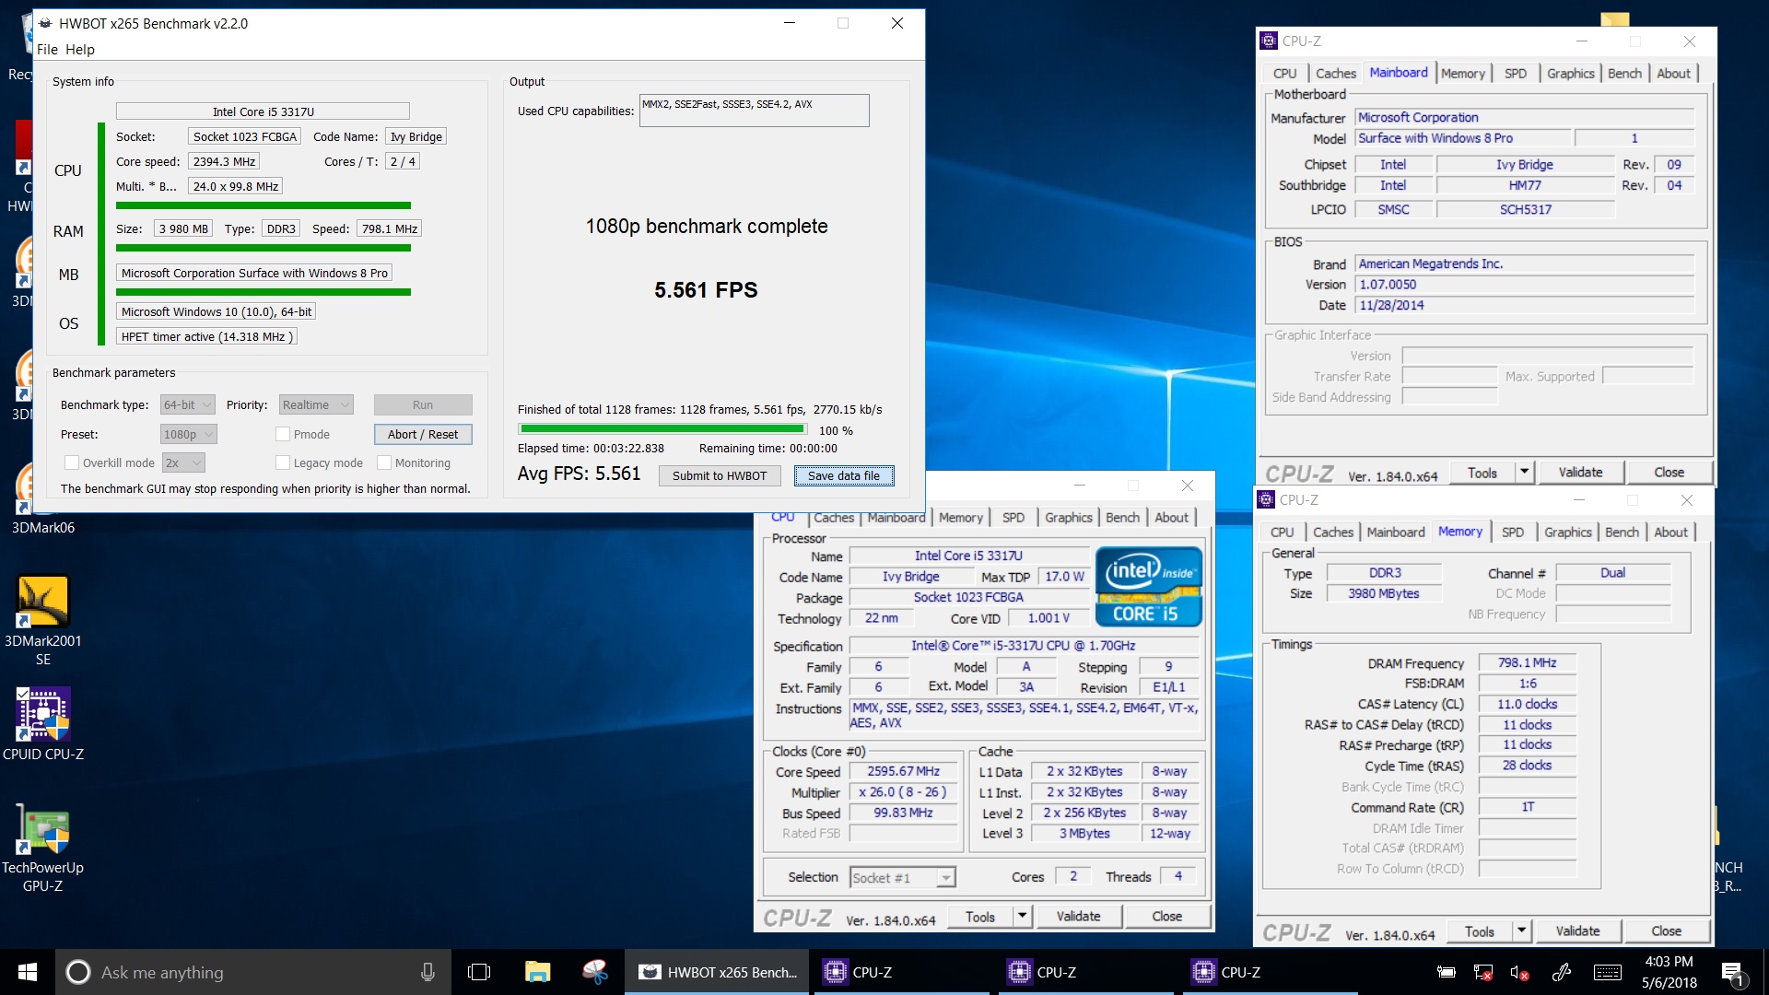Image resolution: width=1769 pixels, height=995 pixels.
Task: Expand Tools arrow in CPU tab CPU-Z window
Action: point(1022,916)
